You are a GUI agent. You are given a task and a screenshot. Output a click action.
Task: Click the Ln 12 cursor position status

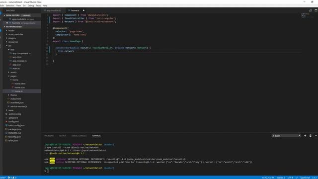(268, 178)
